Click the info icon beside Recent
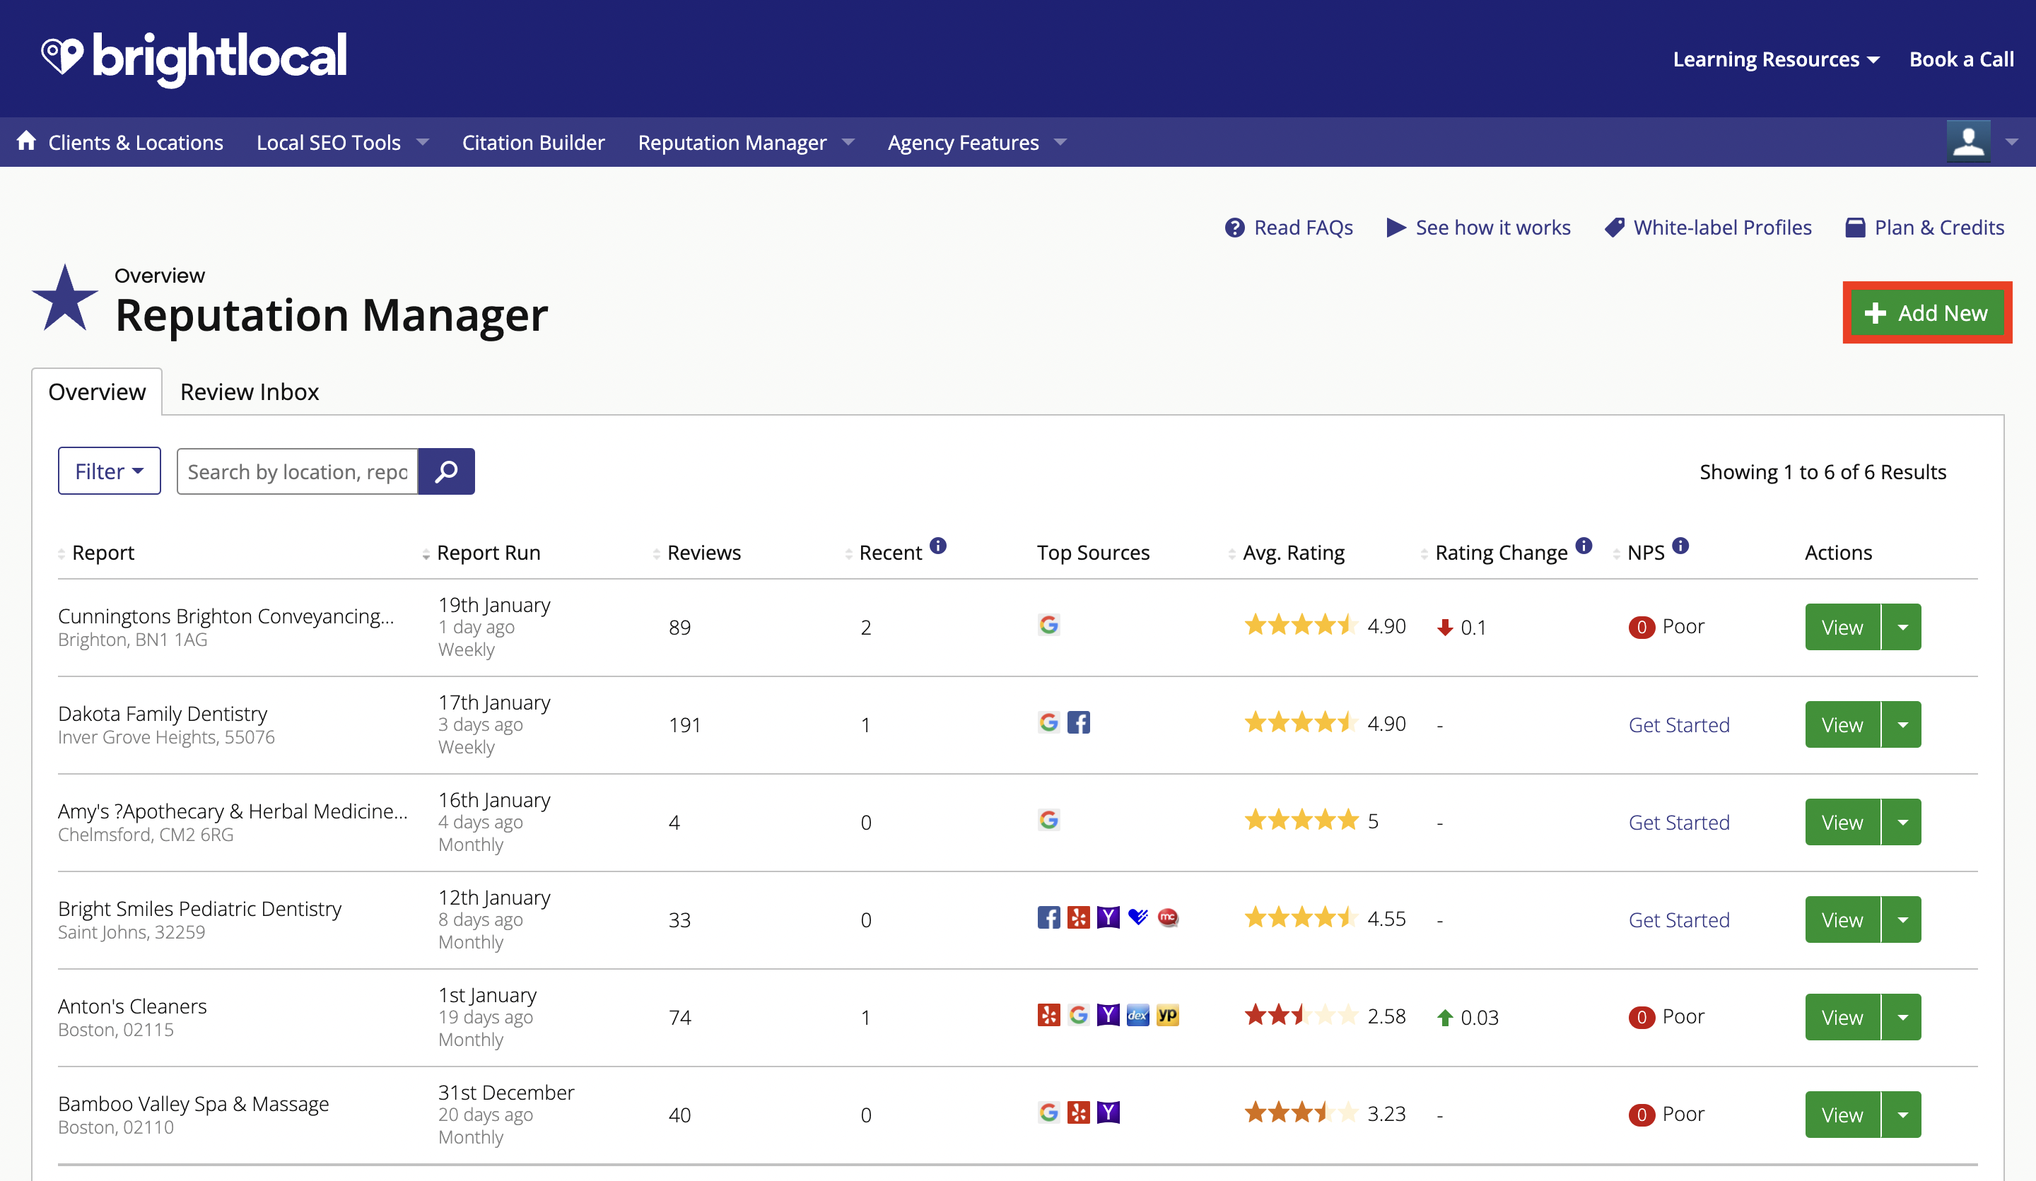This screenshot has height=1181, width=2036. pos(937,545)
